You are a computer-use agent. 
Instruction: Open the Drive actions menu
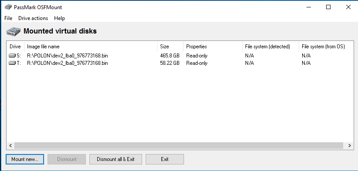tap(33, 18)
